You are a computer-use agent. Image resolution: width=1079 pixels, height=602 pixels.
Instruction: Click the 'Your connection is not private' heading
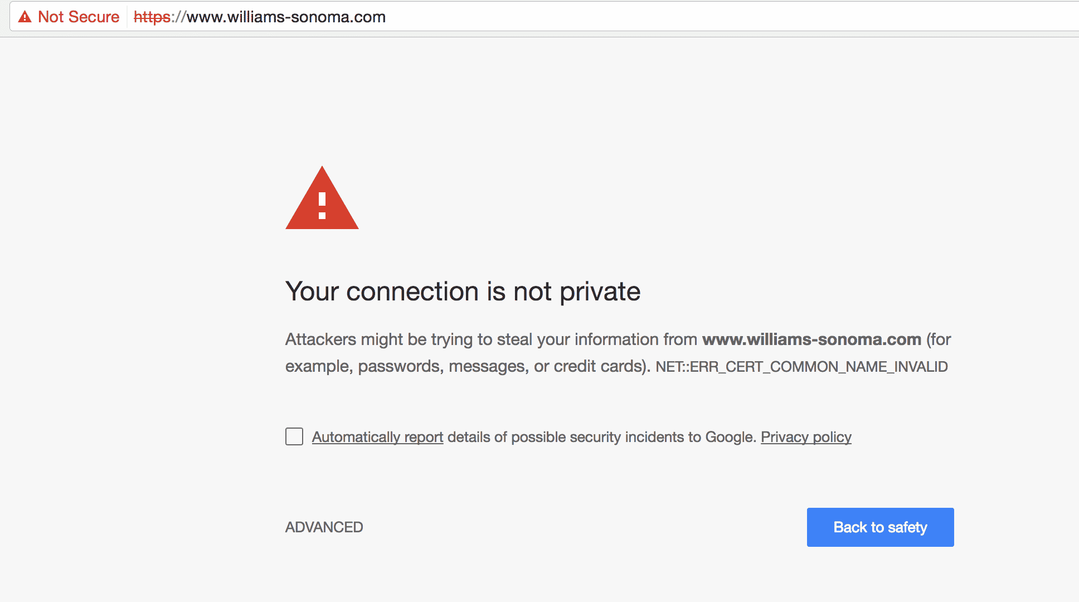[463, 292]
